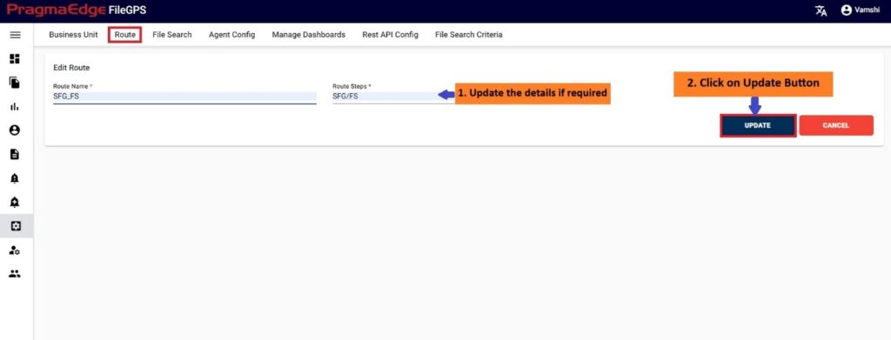Open the hamburger menu icon
This screenshot has height=340, width=891.
pyautogui.click(x=16, y=35)
